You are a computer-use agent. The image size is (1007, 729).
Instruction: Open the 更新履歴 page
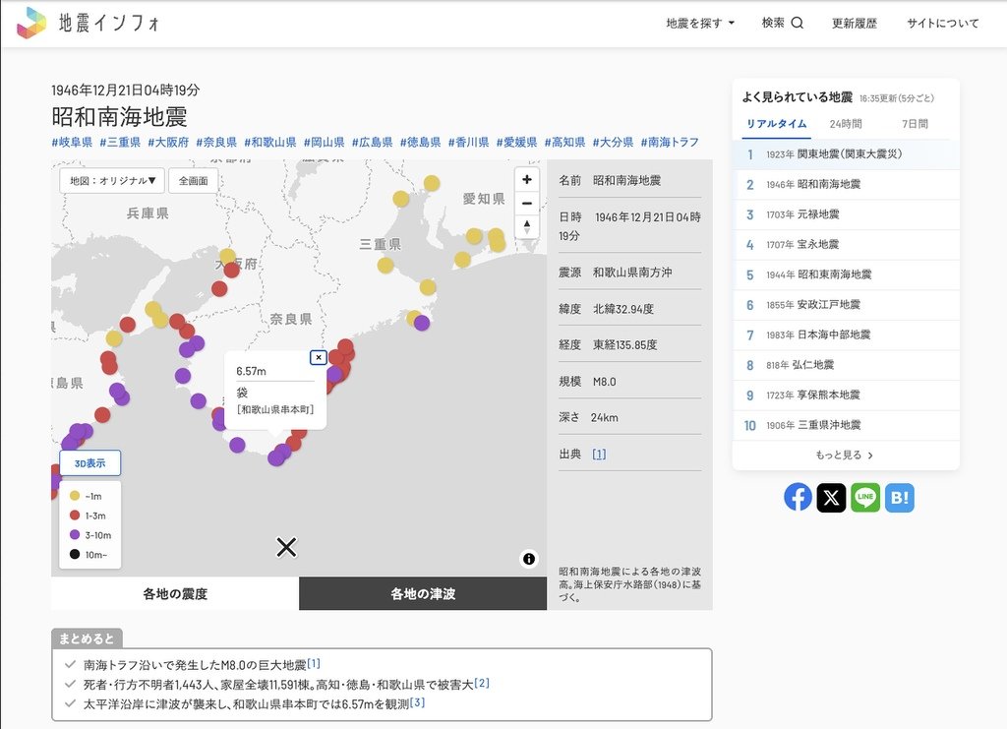pyautogui.click(x=855, y=24)
